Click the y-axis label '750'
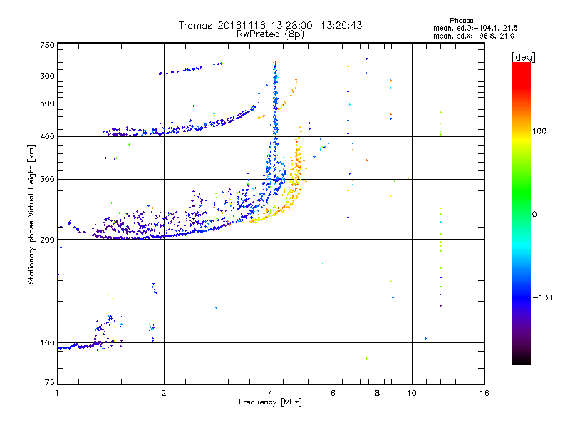The width and height of the screenshot is (570, 428). (x=47, y=45)
